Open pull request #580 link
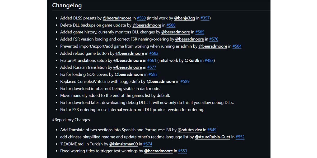The image size is (317, 158). (x=141, y=18)
